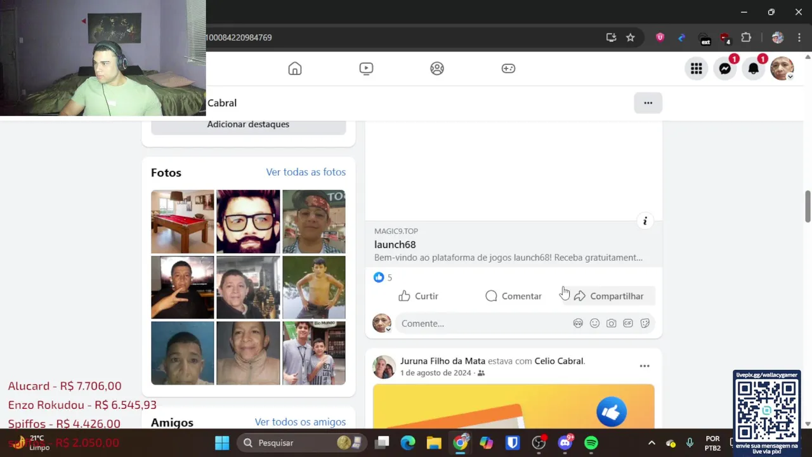
Task: Open the notifications bell
Action: [754, 69]
